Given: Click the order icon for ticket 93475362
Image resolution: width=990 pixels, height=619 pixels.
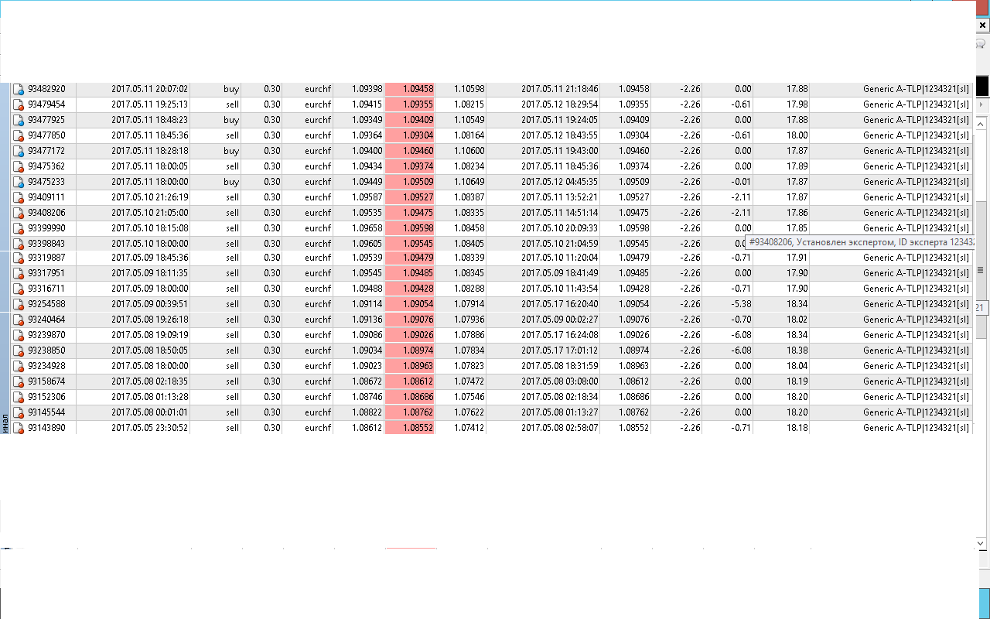Looking at the screenshot, I should [19, 166].
